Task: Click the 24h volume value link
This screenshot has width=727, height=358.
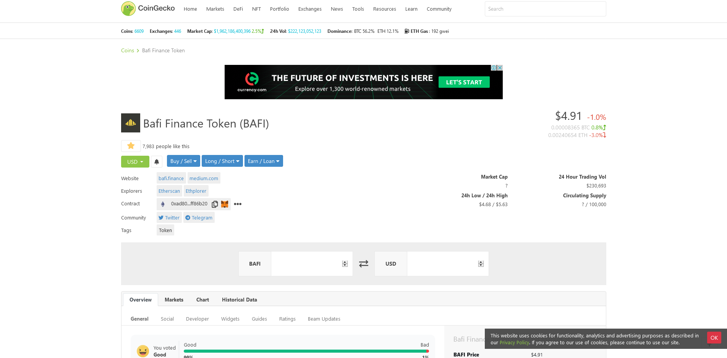Action: (304, 31)
